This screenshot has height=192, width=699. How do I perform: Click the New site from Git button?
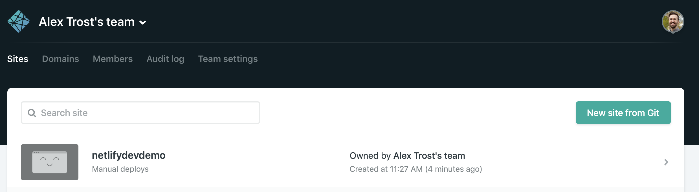[623, 113]
